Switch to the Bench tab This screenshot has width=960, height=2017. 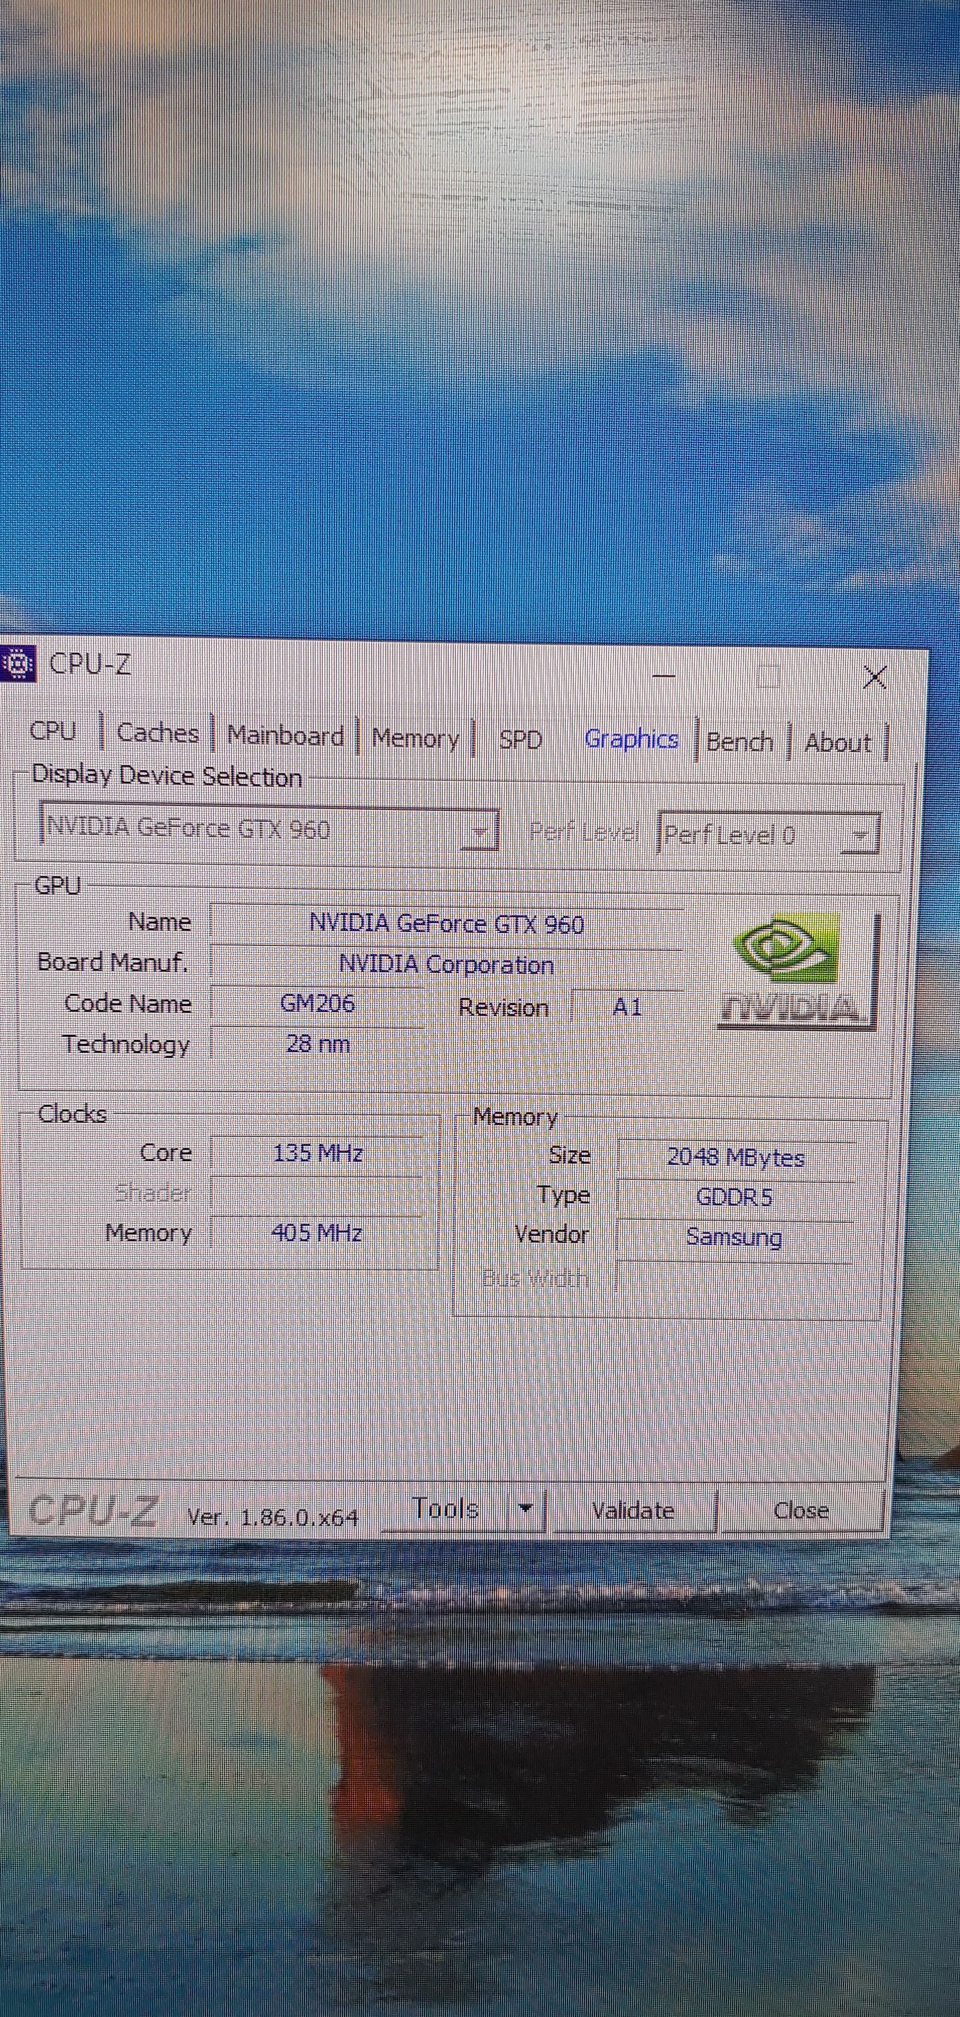pyautogui.click(x=739, y=741)
